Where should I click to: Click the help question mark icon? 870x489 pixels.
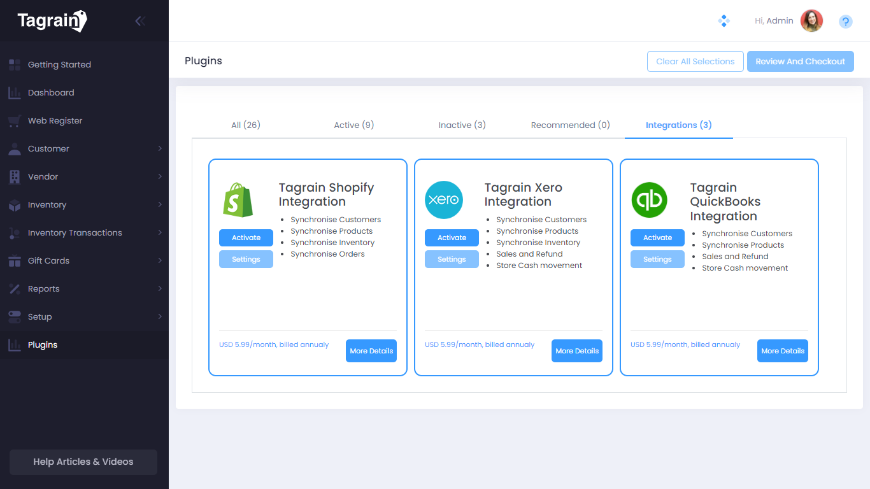(845, 22)
